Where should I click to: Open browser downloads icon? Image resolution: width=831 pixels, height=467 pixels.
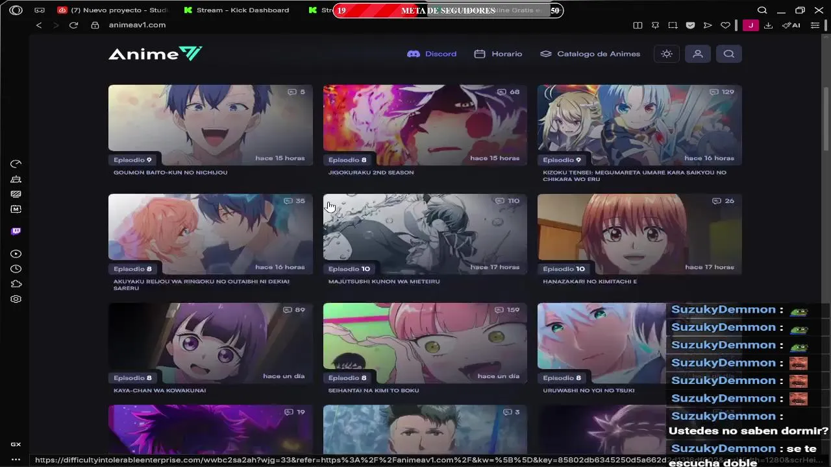point(768,25)
